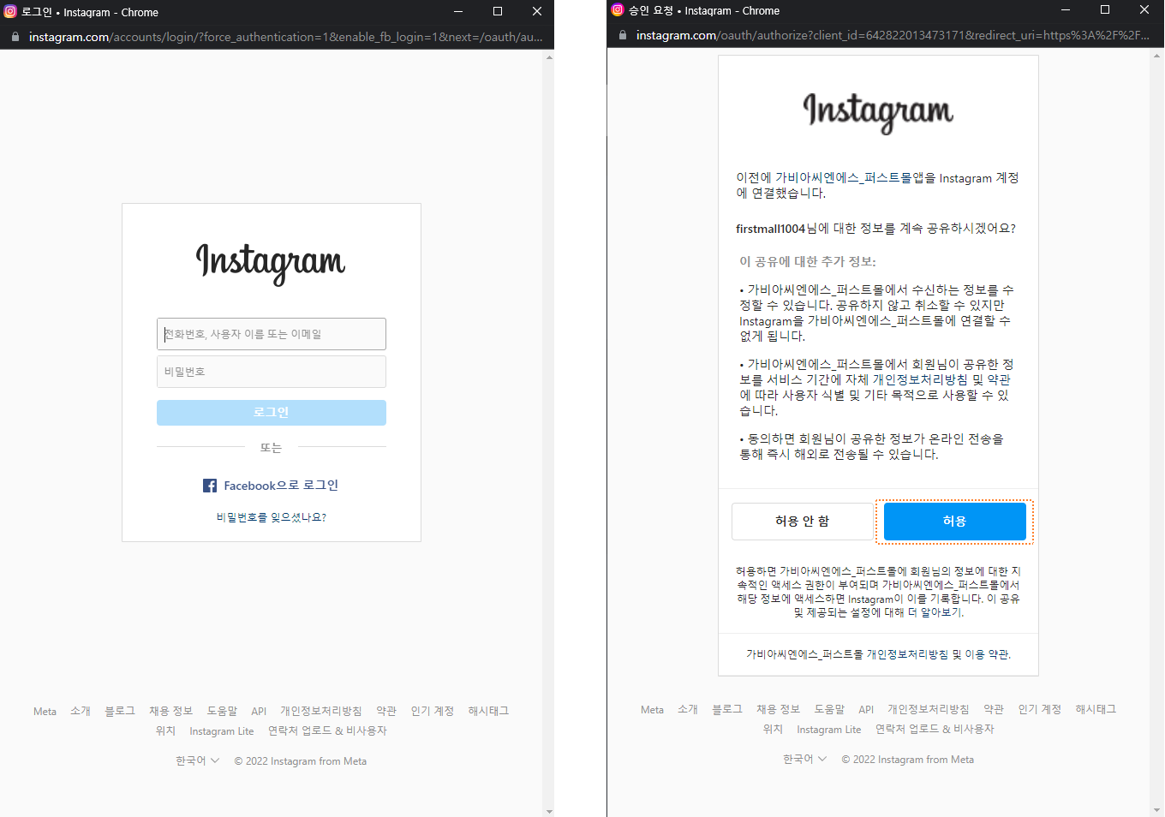Viewport: 1165px width, 817px height.
Task: Open the 인기 계정 footer link in the login window
Action: [x=433, y=712]
